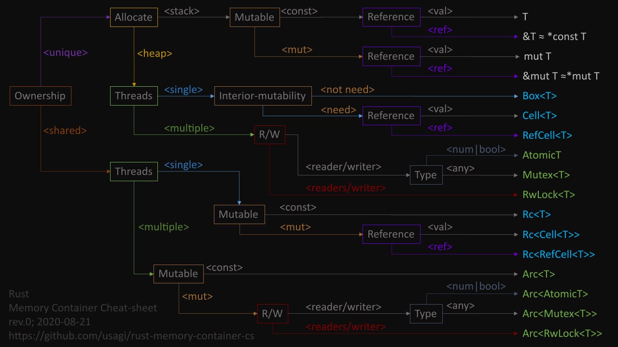The width and height of the screenshot is (618, 347).
Task: Click <any> label leading to Mutex<T>
Action: [460, 169]
